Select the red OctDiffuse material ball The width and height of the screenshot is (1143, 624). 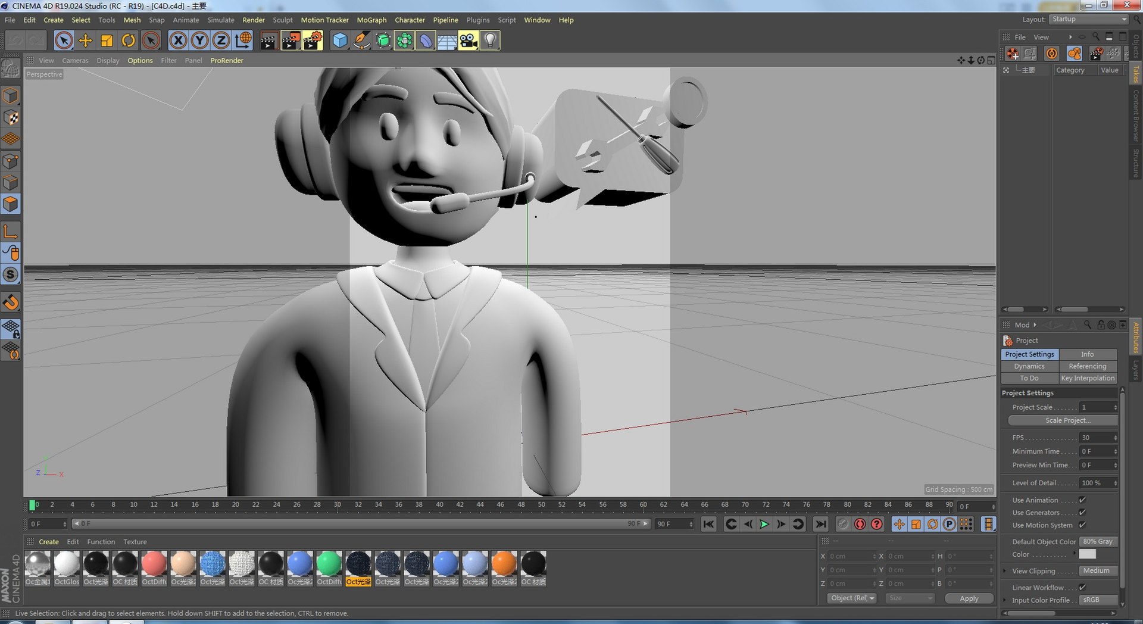coord(154,563)
